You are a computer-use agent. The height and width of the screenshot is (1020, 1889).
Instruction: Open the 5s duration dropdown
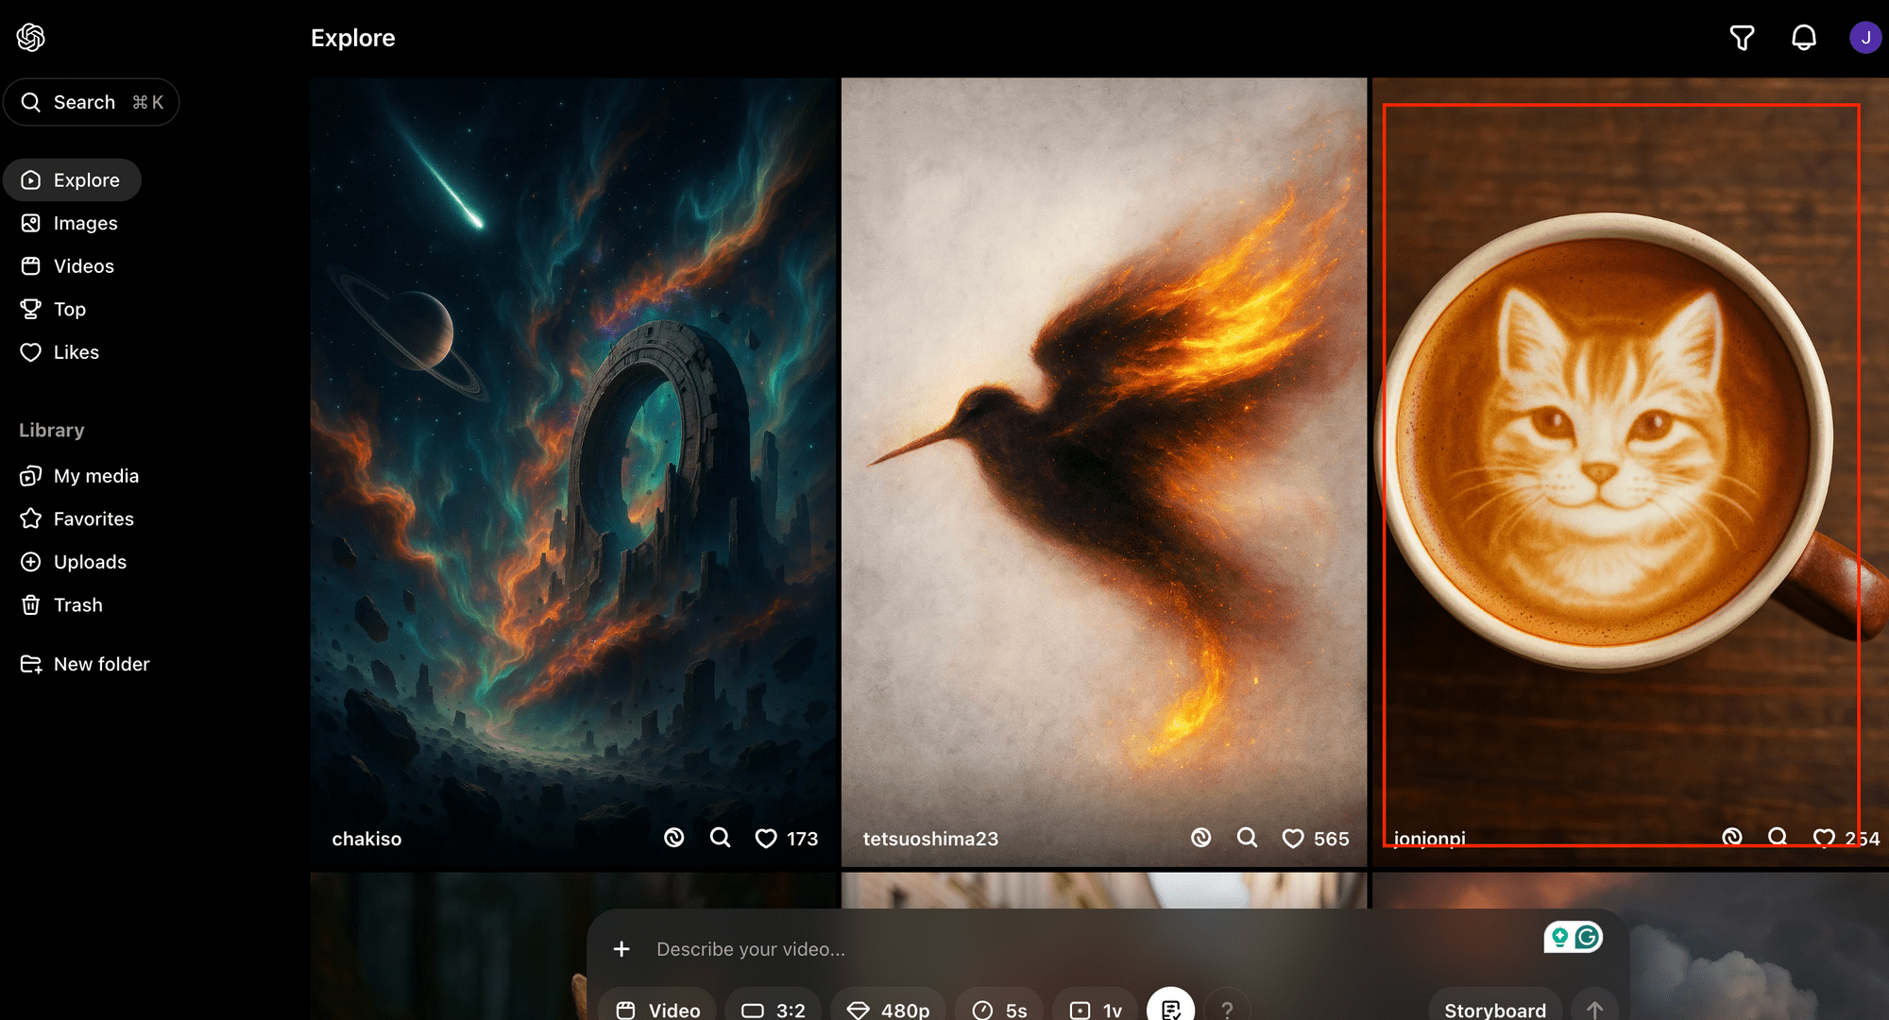[999, 1010]
